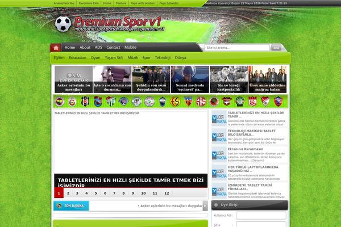Image resolution: width=341 pixels, height=227 pixels.
Task: Go to slider page 12
Action: (167, 193)
